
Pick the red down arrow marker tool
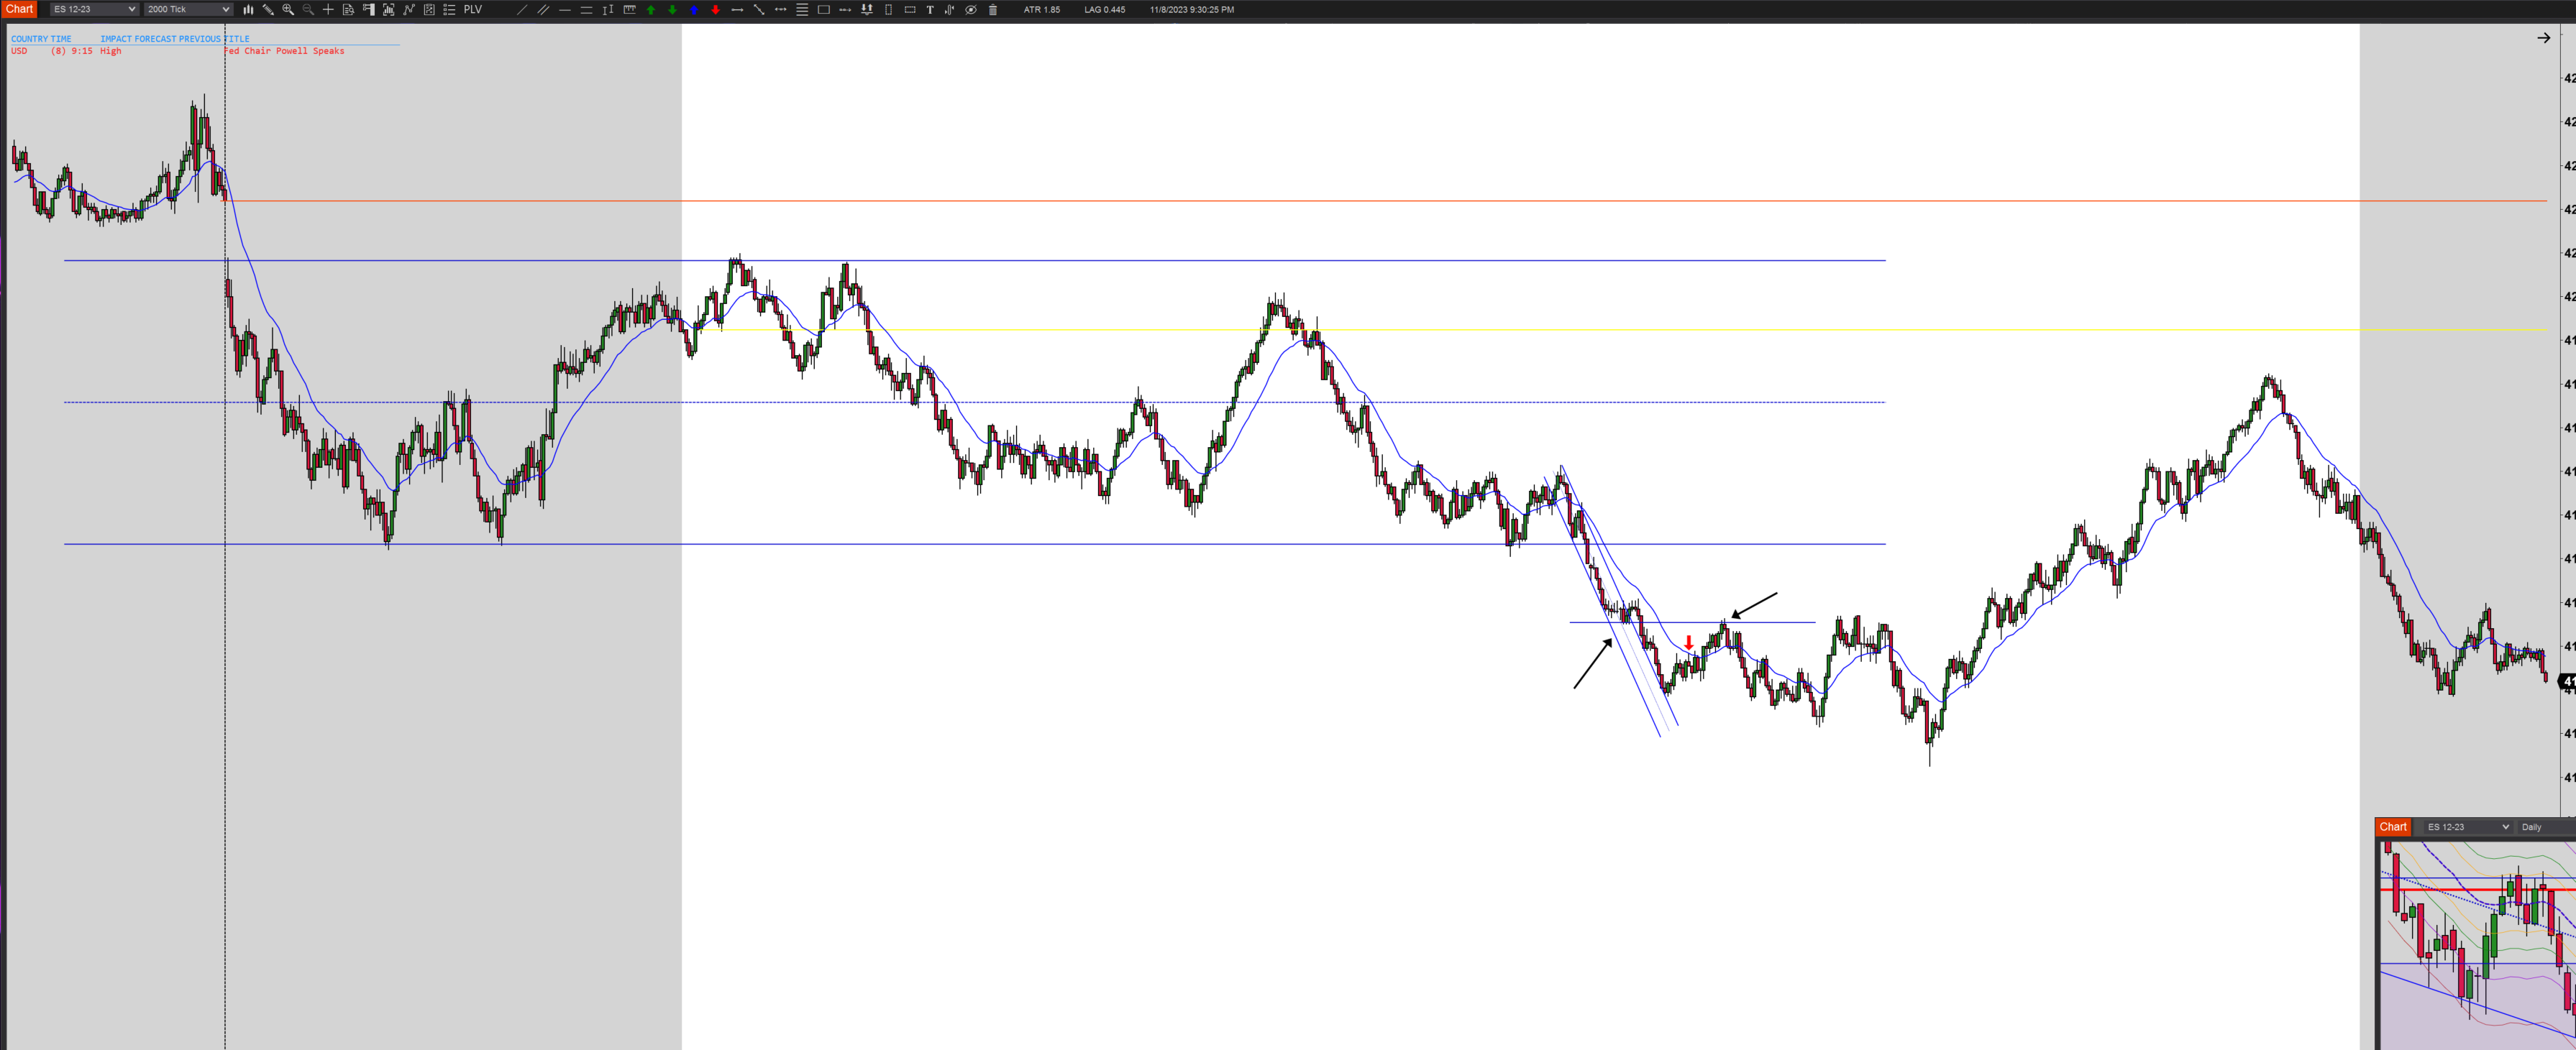(715, 10)
